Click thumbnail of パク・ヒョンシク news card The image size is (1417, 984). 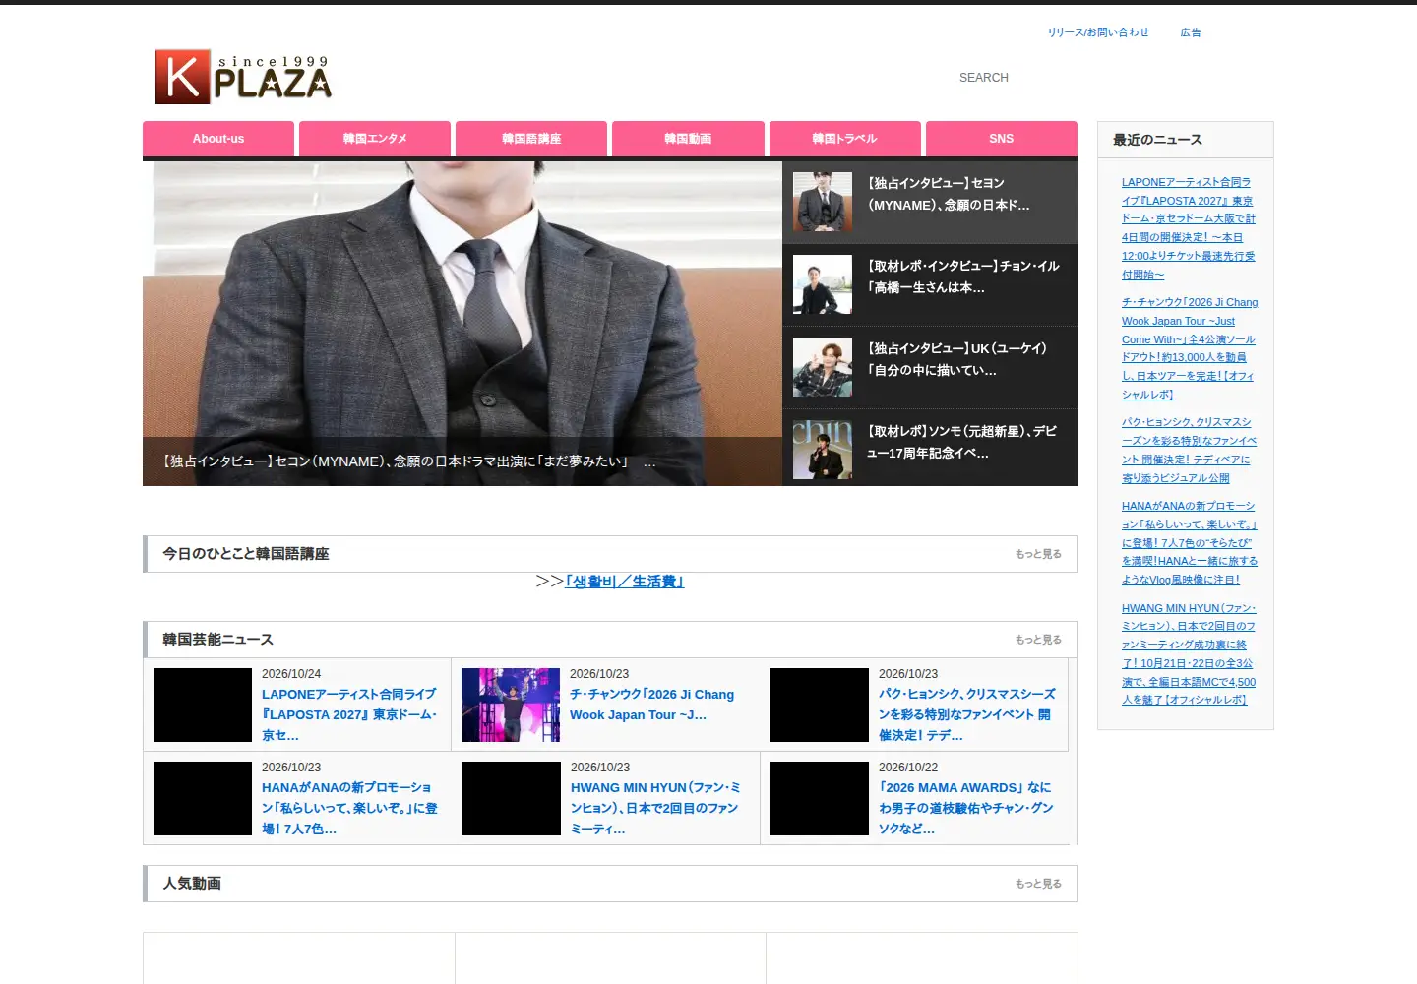coord(820,705)
